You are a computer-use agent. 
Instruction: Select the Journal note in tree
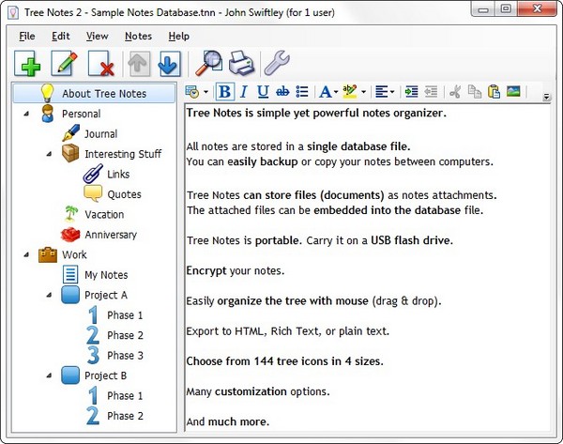pos(100,134)
